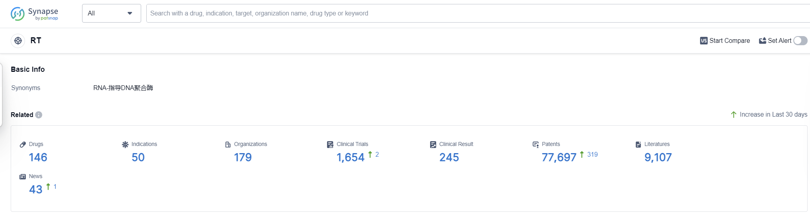Click the Patents icon

point(536,144)
